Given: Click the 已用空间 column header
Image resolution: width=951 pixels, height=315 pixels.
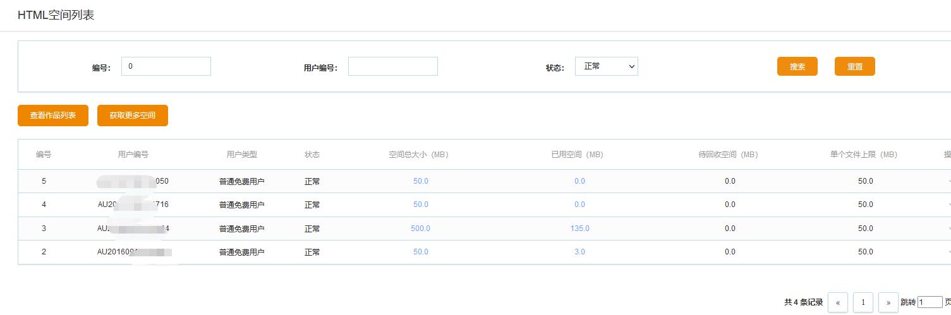Looking at the screenshot, I should click(577, 155).
